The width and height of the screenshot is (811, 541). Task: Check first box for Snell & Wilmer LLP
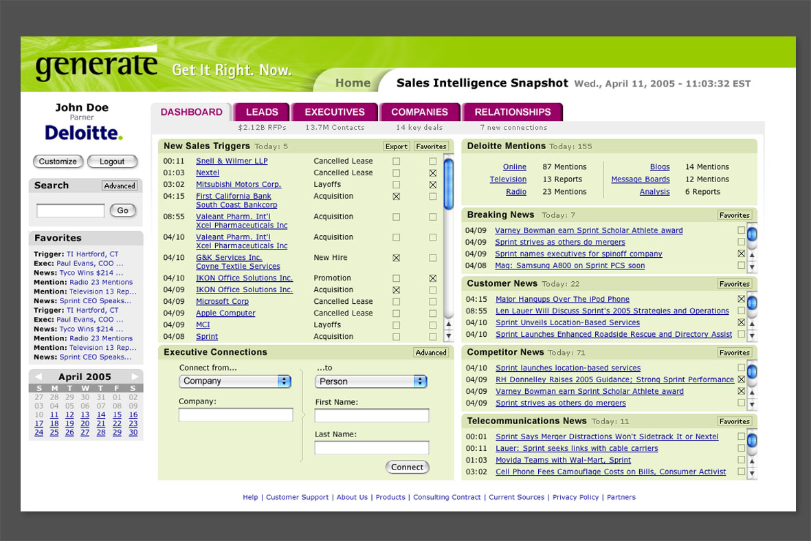(x=396, y=162)
